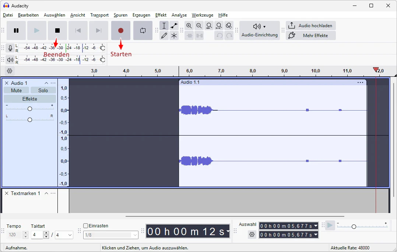Viewport: 397px width, 252px height.
Task: Open timeline options gear icon
Action: [x=10, y=71]
